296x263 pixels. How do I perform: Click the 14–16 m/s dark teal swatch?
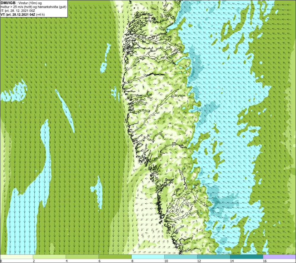pyautogui.click(x=246, y=256)
